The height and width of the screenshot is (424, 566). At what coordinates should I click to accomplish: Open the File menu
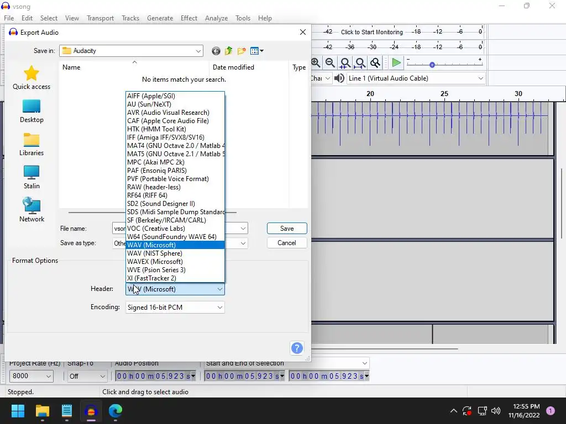pyautogui.click(x=9, y=18)
